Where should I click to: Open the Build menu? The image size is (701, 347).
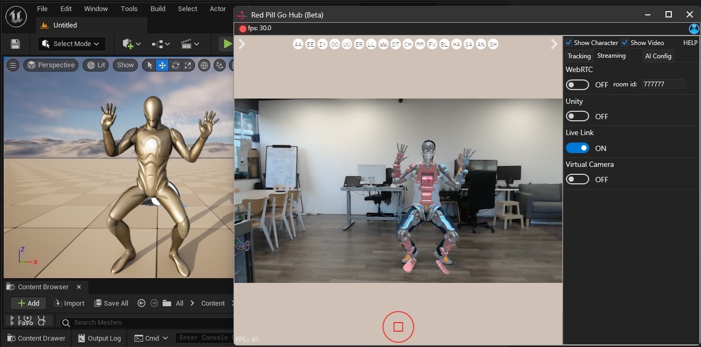(158, 9)
